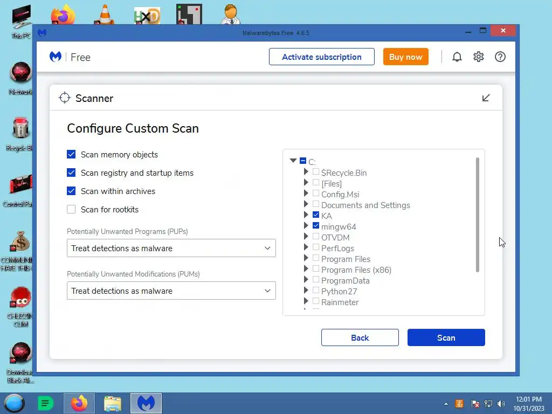Open the notifications bell icon

pos(457,57)
